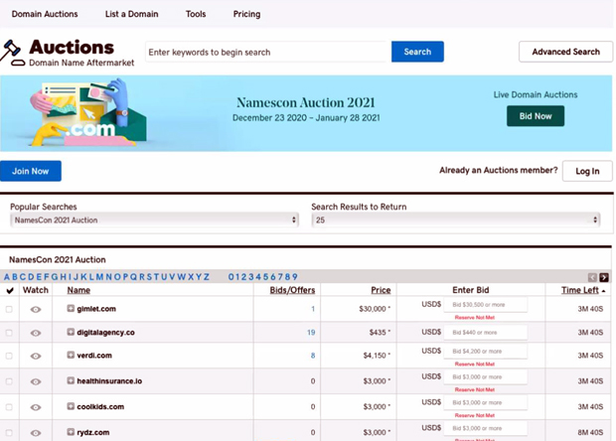The image size is (616, 441).
Task: Open Advanced Search
Action: (565, 52)
